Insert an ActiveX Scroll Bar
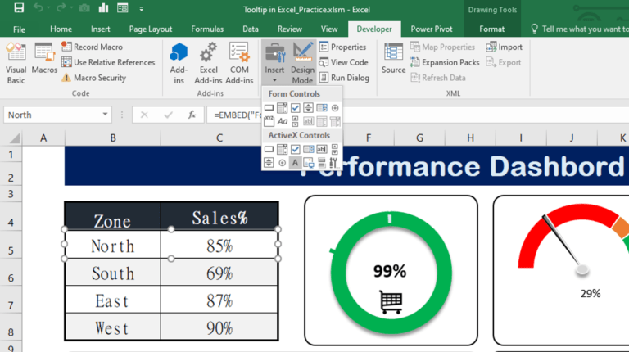Image resolution: width=629 pixels, height=352 pixels. [x=335, y=149]
